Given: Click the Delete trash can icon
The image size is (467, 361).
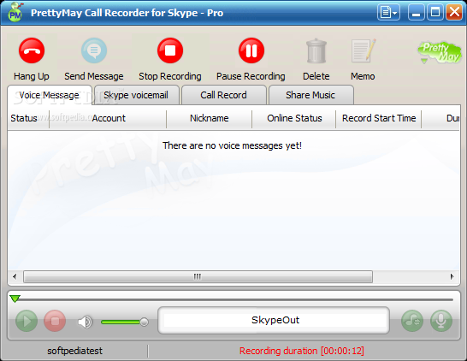Looking at the screenshot, I should click(316, 50).
